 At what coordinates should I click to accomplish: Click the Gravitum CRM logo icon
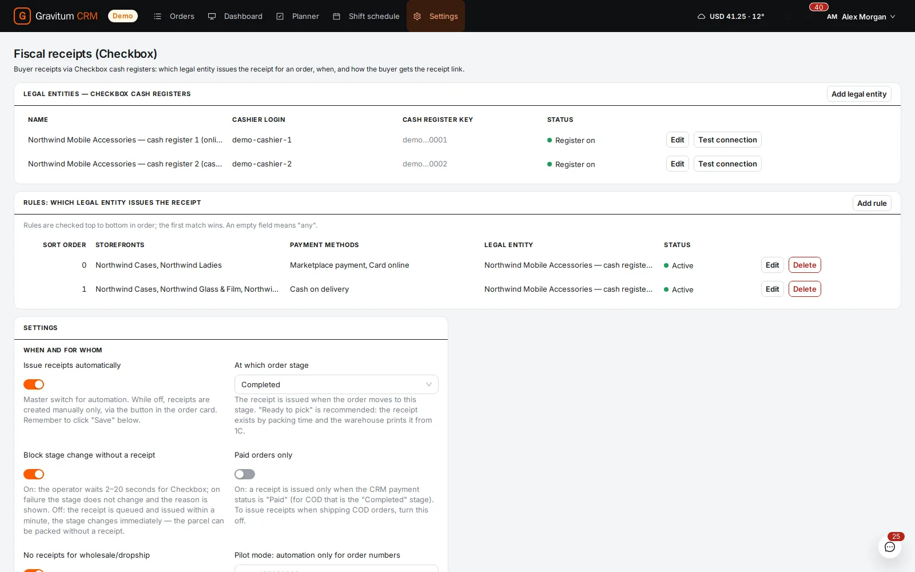[22, 16]
